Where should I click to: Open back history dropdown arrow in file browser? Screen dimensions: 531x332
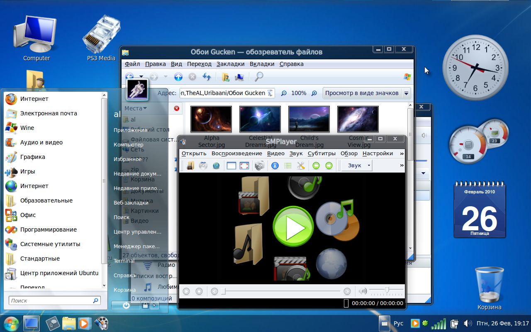pyautogui.click(x=141, y=77)
